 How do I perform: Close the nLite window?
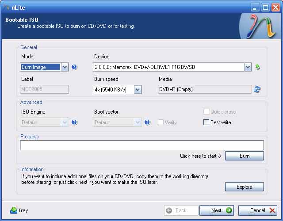pos(275,8)
